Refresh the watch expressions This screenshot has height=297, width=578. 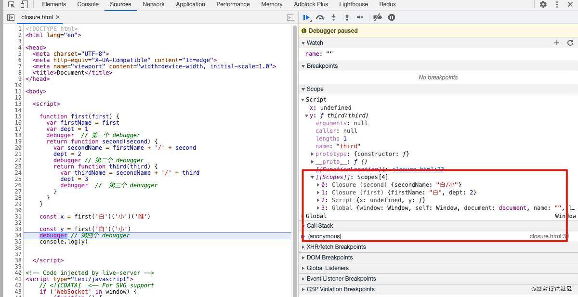[570, 43]
